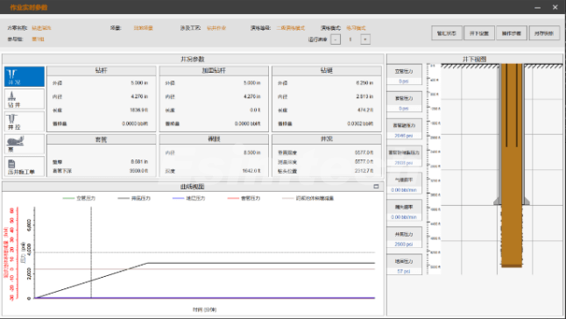Toggle the 泥浆池体积增减量 legend entry

tap(308, 198)
